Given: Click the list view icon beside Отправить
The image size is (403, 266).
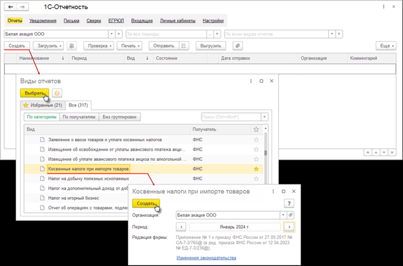Looking at the screenshot, I should click(x=184, y=46).
